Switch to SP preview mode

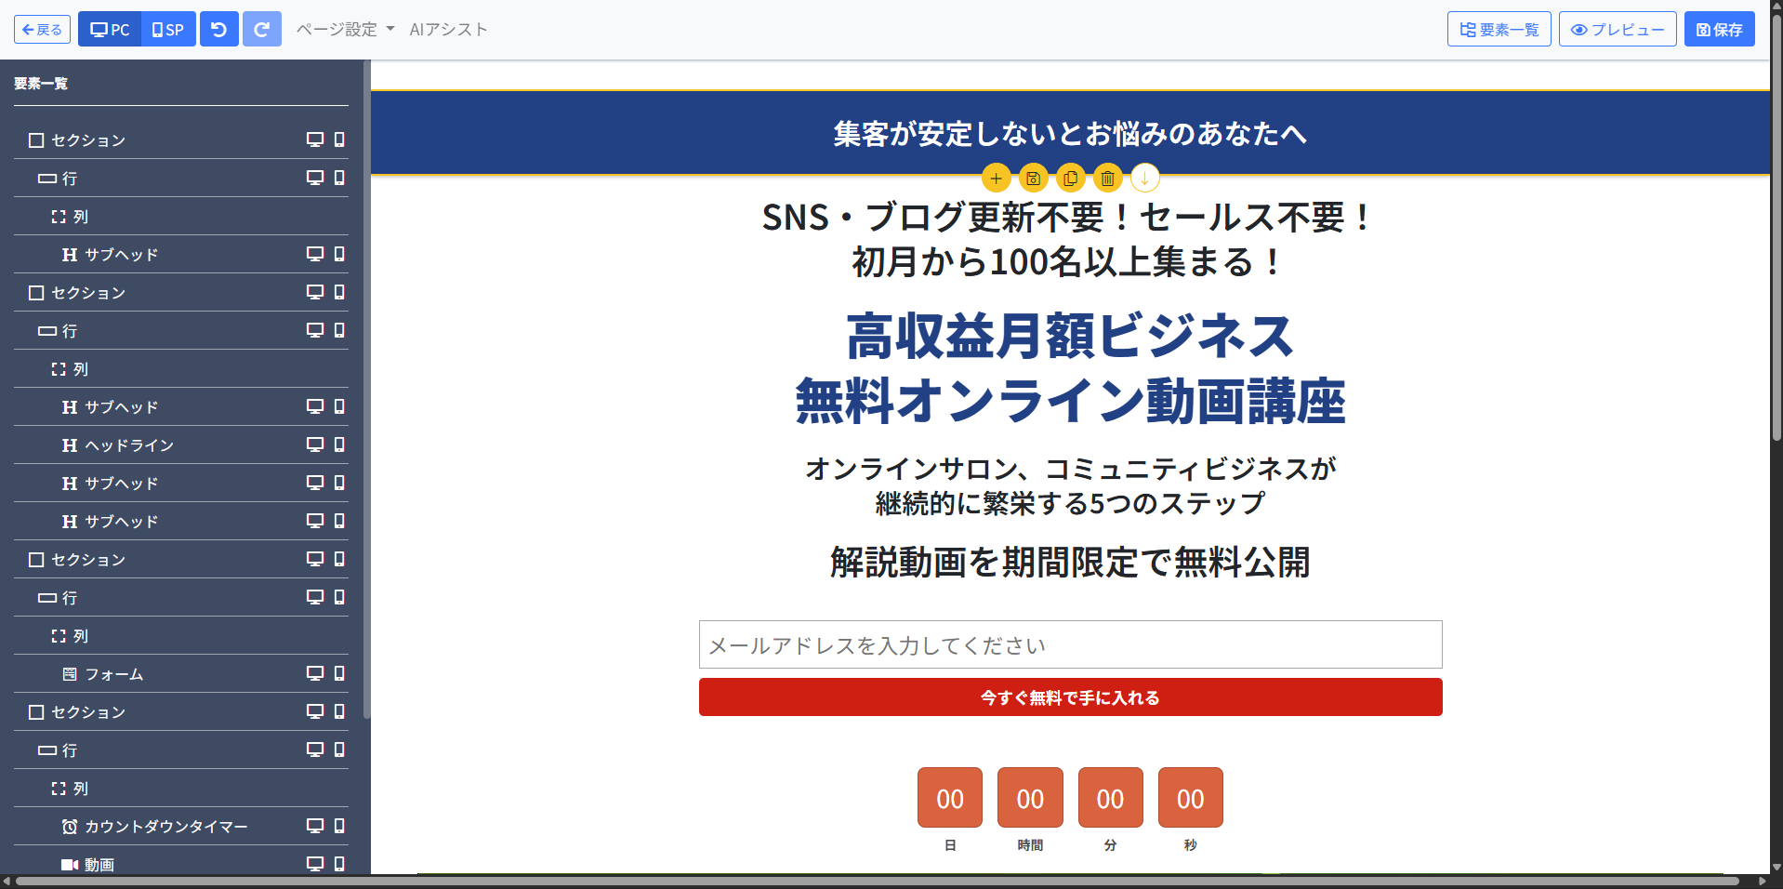(168, 30)
